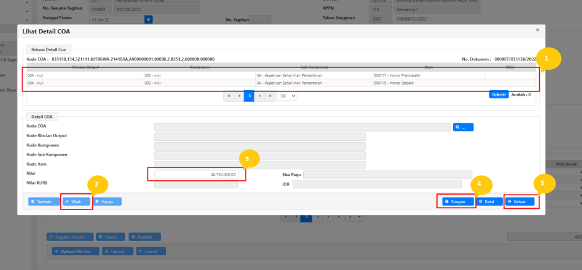Jump to last page of COA table
582x270 pixels.
[269, 96]
